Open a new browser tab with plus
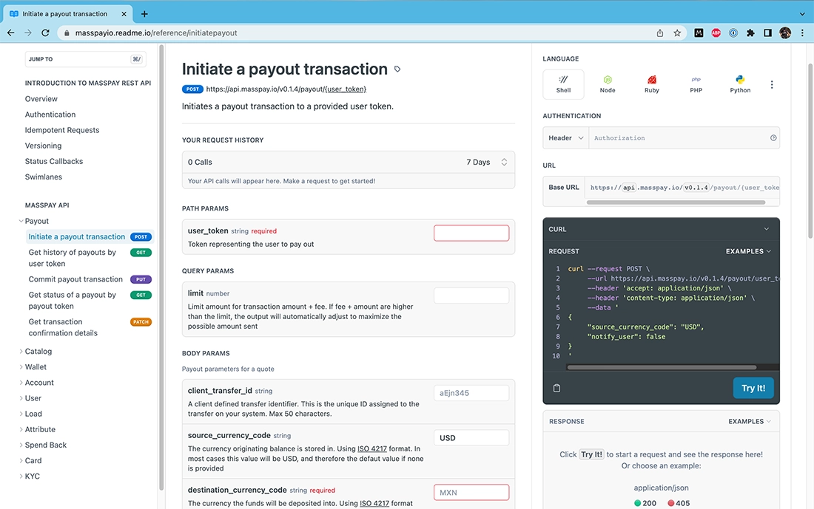Viewport: 814px width, 509px height. (x=144, y=14)
